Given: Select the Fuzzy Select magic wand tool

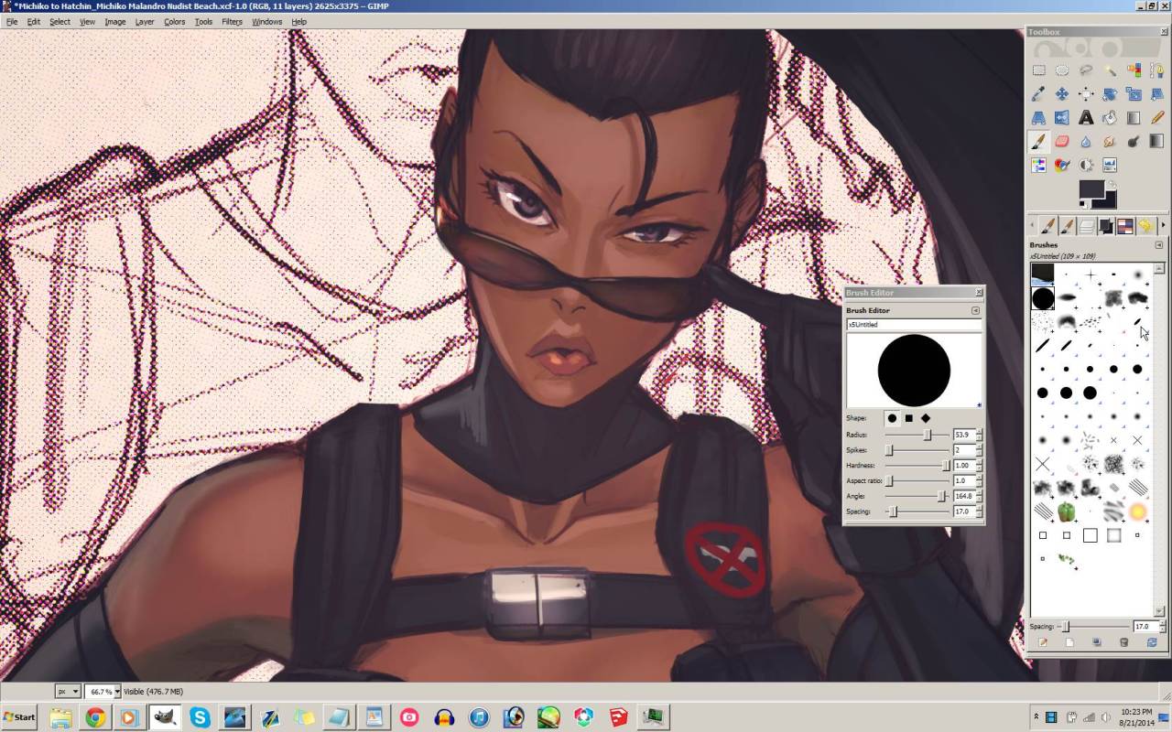Looking at the screenshot, I should click(x=1110, y=70).
